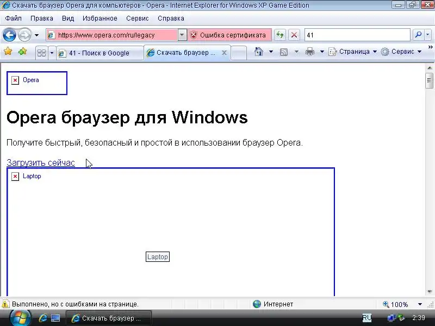Open the Сервис menu in menu bar
This screenshot has width=435, height=326.
(138, 18)
